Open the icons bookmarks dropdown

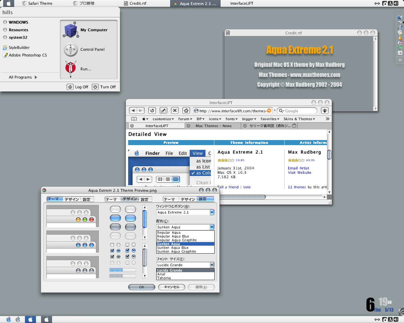point(215,119)
